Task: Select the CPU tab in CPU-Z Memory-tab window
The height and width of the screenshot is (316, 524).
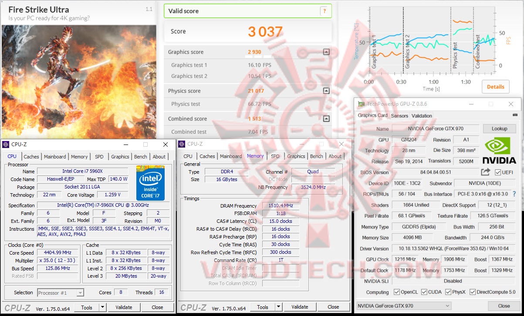Action: click(x=188, y=156)
